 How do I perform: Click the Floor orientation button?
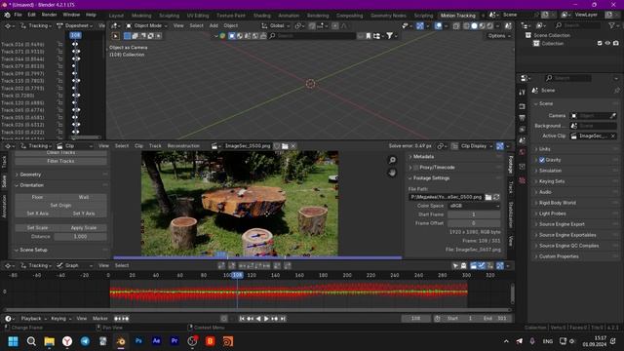[37, 197]
